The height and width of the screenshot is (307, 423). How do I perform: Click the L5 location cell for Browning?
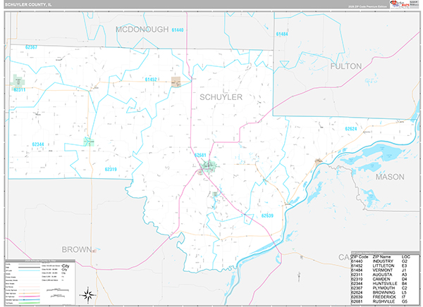tap(404, 292)
